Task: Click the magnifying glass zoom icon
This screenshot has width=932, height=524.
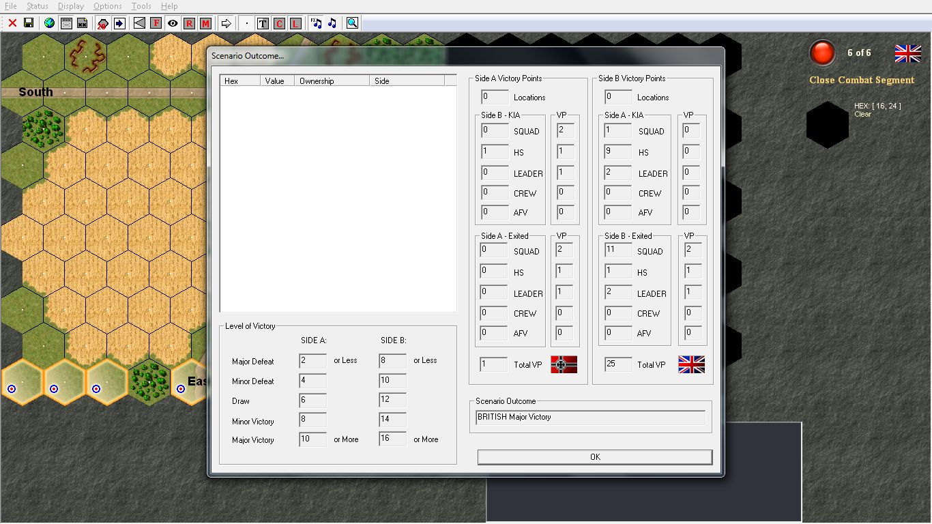Action: pos(352,23)
